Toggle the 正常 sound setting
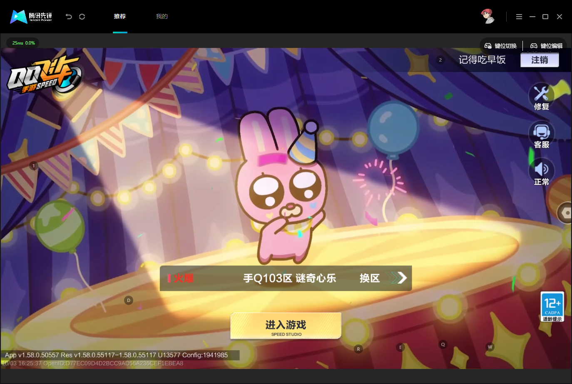This screenshot has width=572, height=384. click(542, 172)
